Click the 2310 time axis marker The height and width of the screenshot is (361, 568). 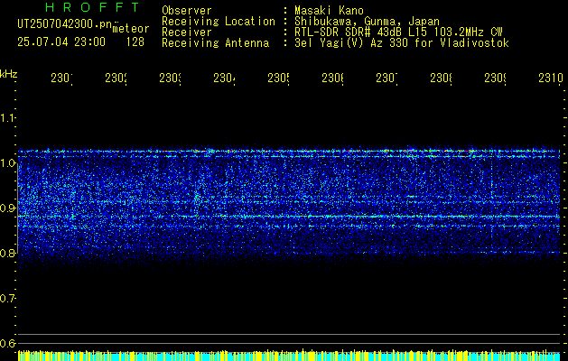click(x=550, y=79)
